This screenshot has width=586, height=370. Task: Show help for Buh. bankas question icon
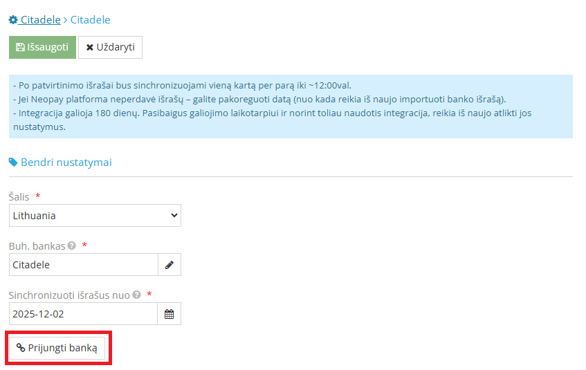coord(72,246)
